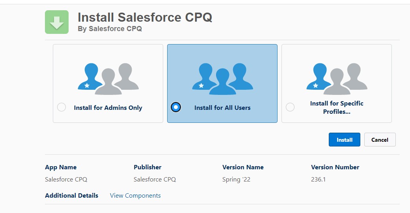Click the 'By Salesforce CPQ' subtitle
This screenshot has width=410, height=213.
(110, 29)
